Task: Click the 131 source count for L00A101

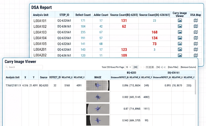Action: [x=124, y=20]
